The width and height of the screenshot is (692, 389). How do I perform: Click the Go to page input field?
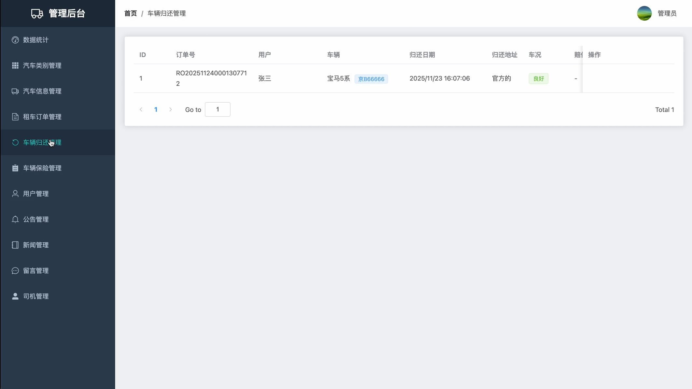[218, 109]
